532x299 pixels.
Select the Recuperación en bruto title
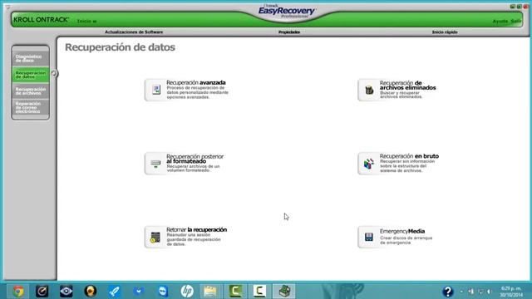409,156
